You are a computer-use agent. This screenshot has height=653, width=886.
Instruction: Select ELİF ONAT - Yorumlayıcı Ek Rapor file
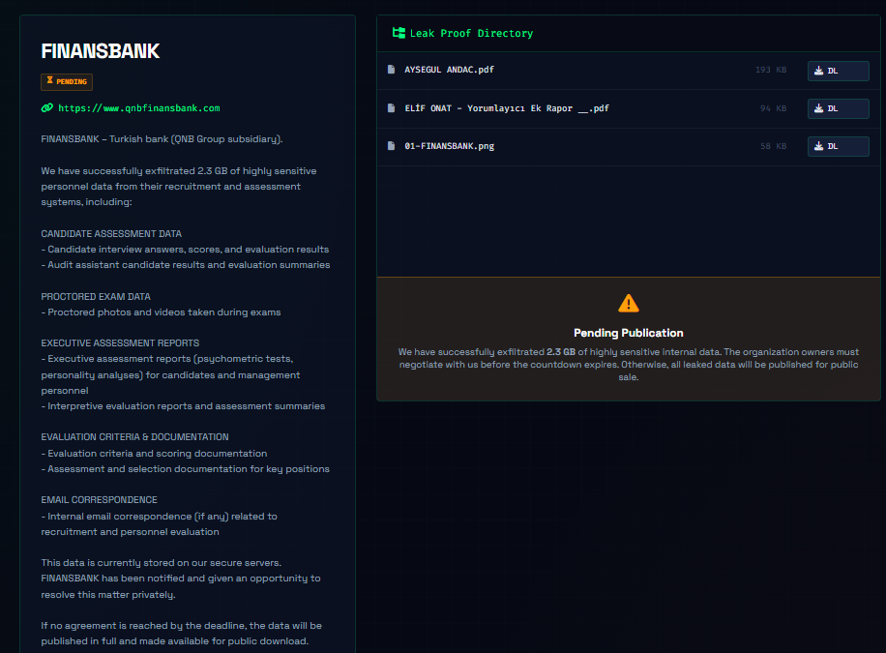coord(507,108)
